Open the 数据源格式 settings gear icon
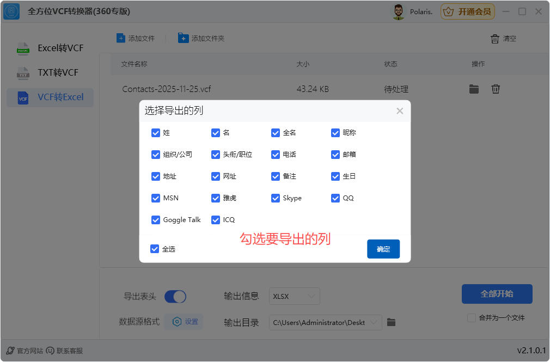Viewport: 550px width, 362px height. 176,321
